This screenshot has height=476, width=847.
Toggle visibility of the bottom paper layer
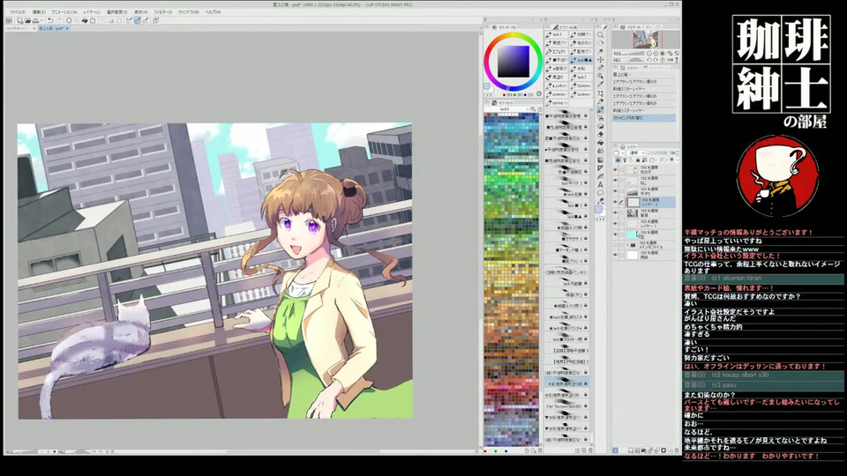click(x=616, y=255)
